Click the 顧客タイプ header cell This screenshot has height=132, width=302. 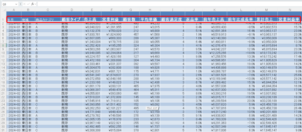[71, 19]
